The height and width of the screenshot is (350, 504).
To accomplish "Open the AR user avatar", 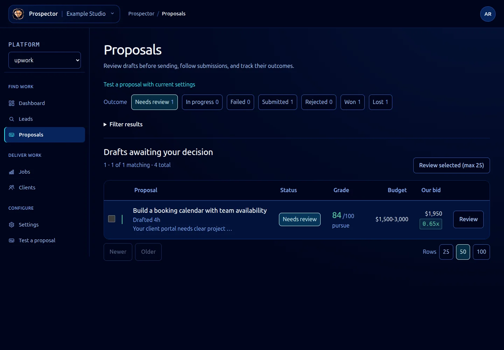I will pyautogui.click(x=488, y=14).
